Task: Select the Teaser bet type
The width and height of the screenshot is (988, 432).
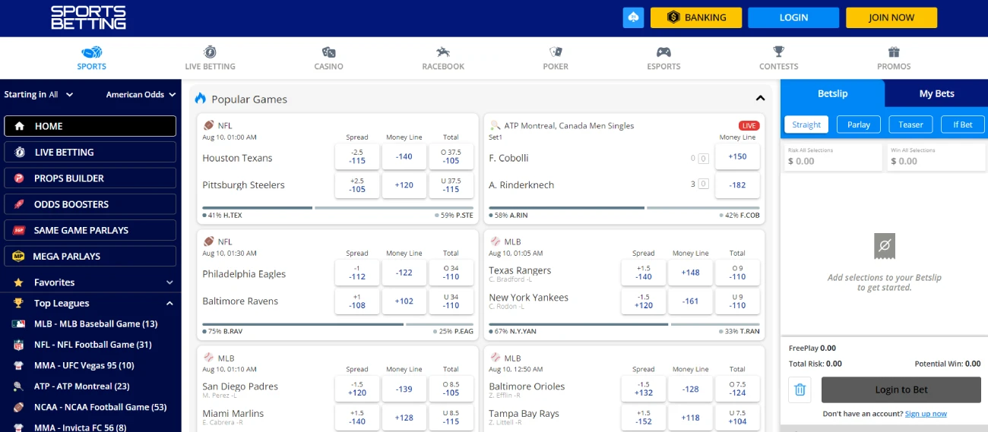Action: coord(910,125)
